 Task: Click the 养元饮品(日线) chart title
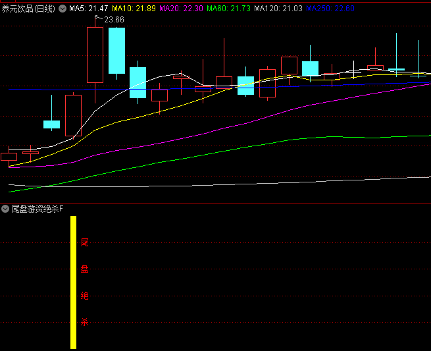pos(28,9)
